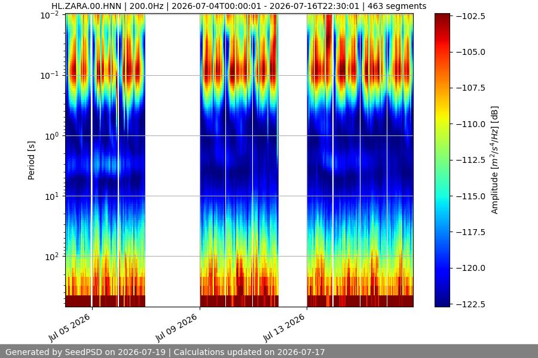Image resolution: width=538 pixels, height=358 pixels.
Task: Click the −122.5 colorbar tick label
Action: 470,304
